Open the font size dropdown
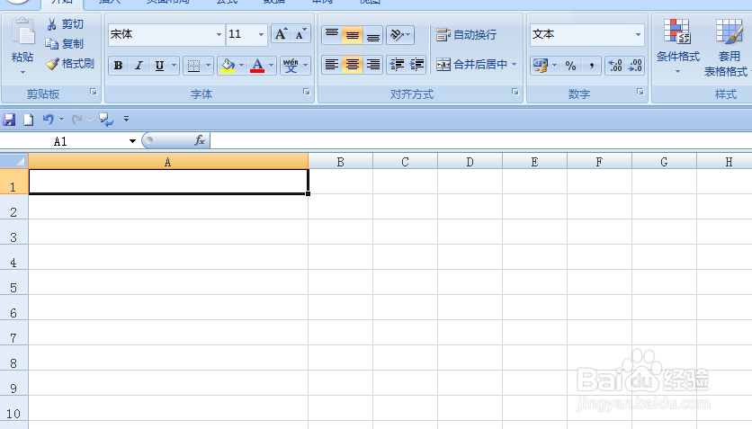Viewport: 752px width, 429px height. pos(261,34)
